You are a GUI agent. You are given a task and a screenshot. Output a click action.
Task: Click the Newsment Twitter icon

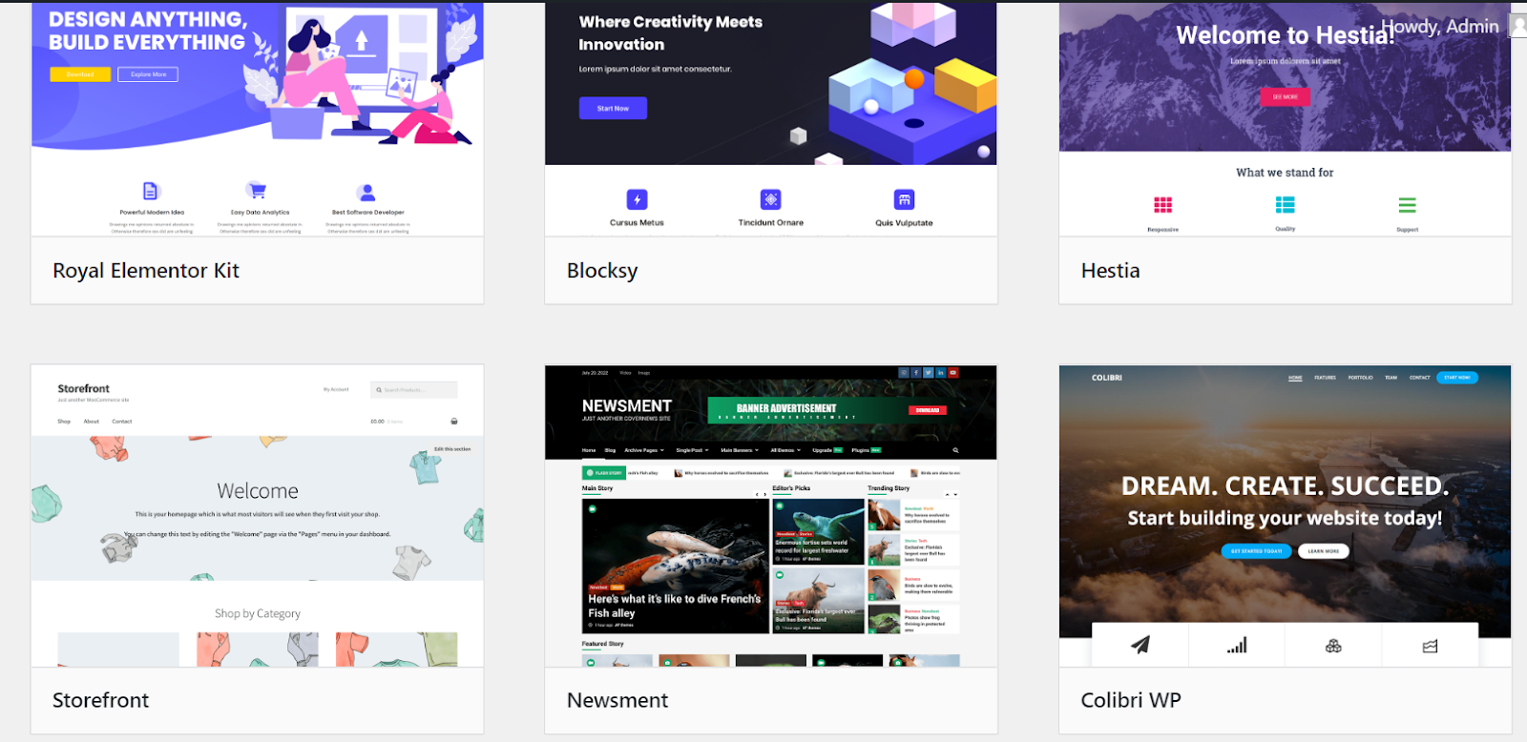(929, 373)
